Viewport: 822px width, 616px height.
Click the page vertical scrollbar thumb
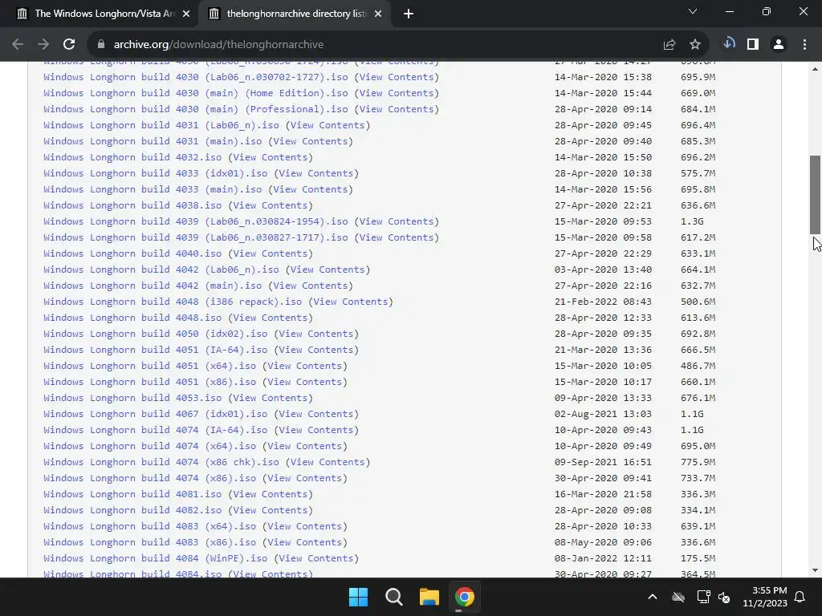pyautogui.click(x=816, y=195)
